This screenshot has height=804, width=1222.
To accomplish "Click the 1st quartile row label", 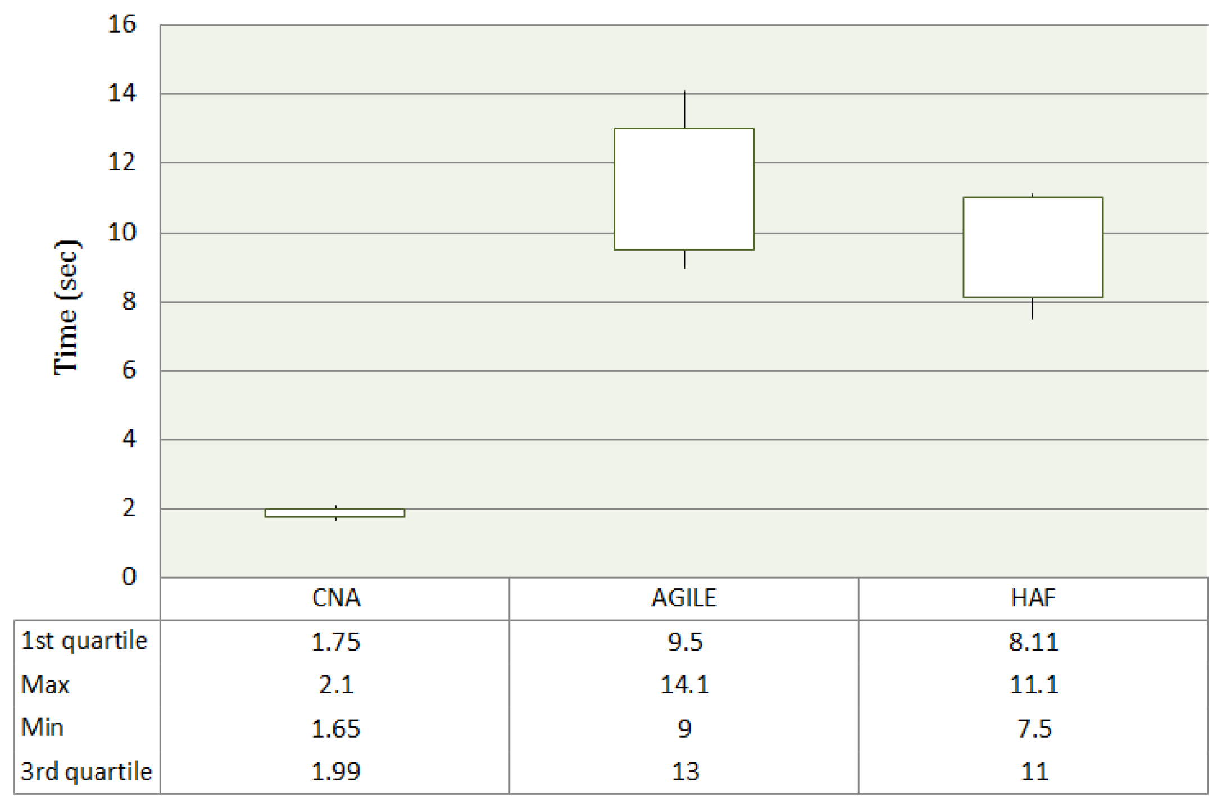I will point(84,641).
